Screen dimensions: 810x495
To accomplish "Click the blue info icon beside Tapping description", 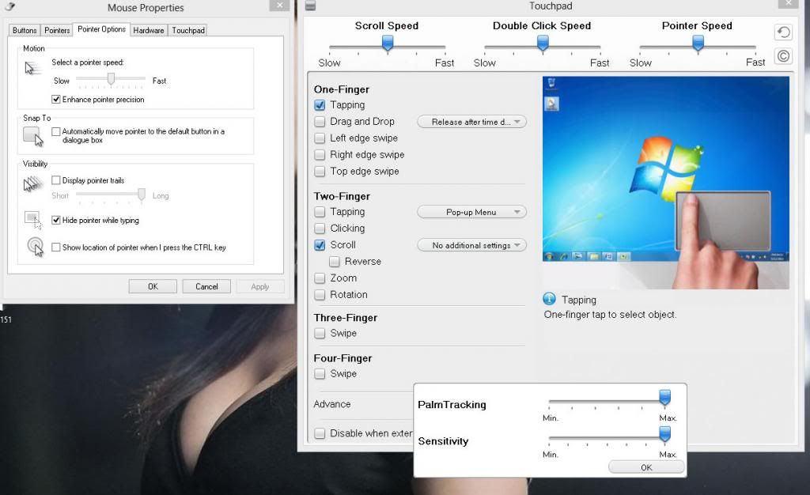I will click(549, 299).
